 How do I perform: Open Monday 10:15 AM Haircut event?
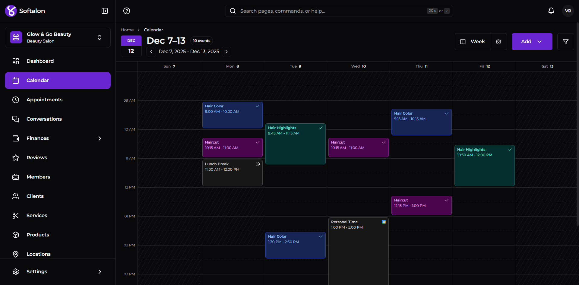pyautogui.click(x=233, y=147)
